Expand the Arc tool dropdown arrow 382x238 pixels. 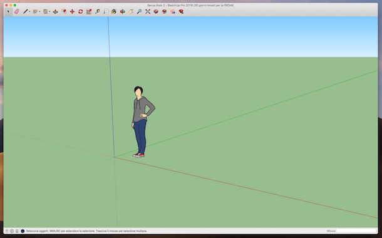pyautogui.click(x=39, y=12)
